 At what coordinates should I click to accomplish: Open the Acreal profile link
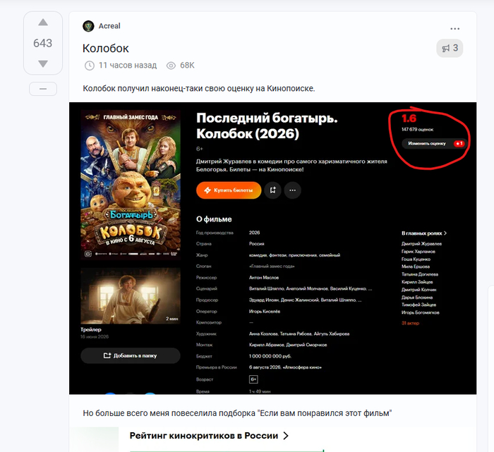tap(109, 26)
